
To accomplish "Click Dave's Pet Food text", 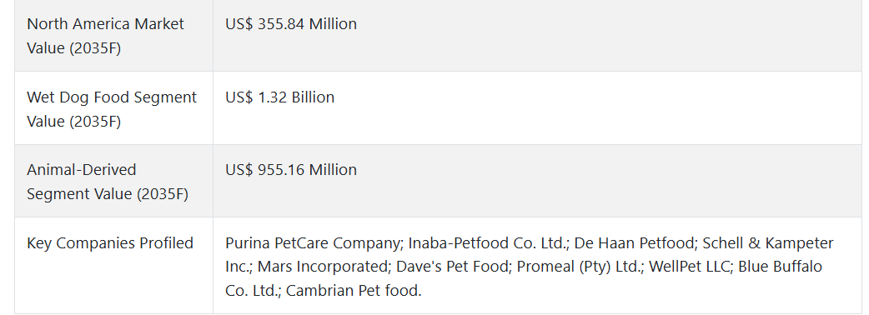I will (x=452, y=267).
